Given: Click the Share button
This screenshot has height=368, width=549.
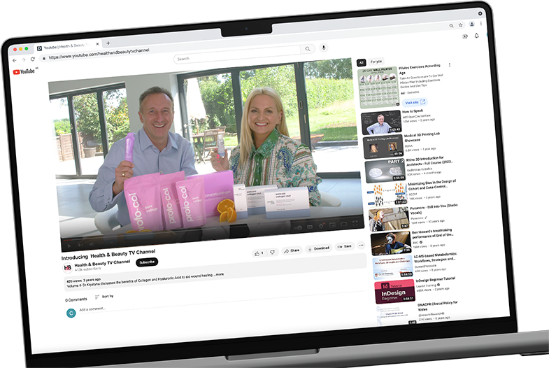Looking at the screenshot, I should 292,250.
